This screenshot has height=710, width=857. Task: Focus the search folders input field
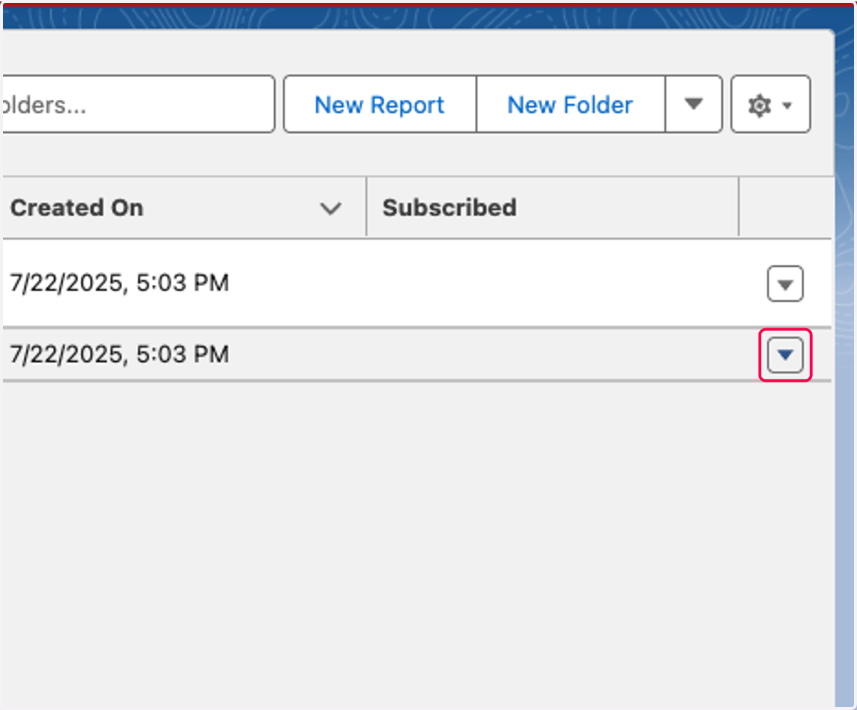[x=138, y=105]
